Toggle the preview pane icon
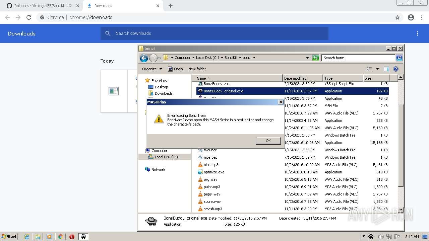Viewport: 429px width, 241px height. point(386,69)
